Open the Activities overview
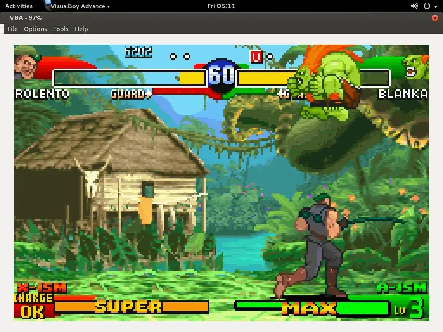 tap(19, 6)
